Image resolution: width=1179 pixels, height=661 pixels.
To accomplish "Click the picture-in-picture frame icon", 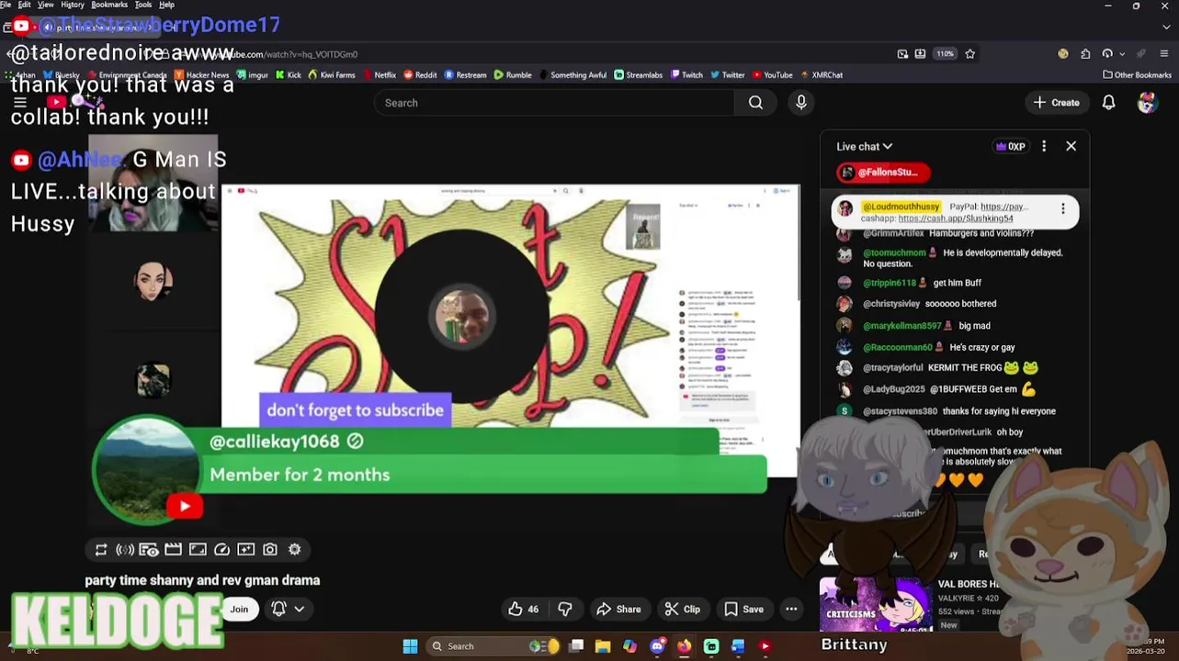I will pyautogui.click(x=198, y=549).
